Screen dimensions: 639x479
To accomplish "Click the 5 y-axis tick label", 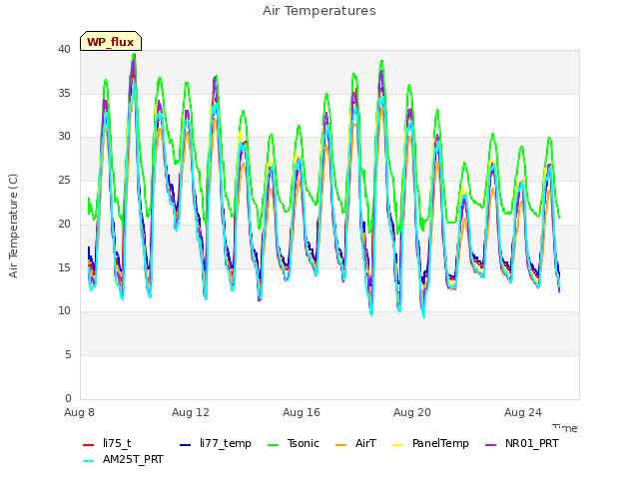I will pos(68,355).
